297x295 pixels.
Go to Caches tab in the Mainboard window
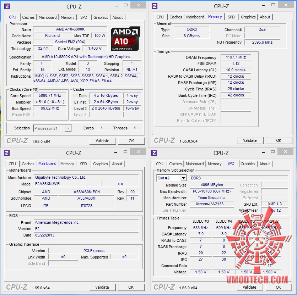28,164
